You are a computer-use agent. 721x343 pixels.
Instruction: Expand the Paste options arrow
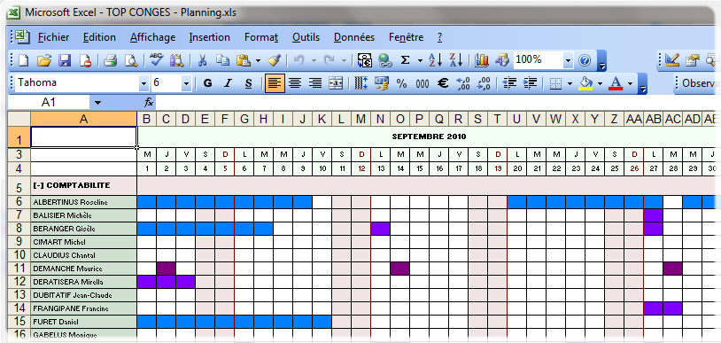tap(258, 60)
